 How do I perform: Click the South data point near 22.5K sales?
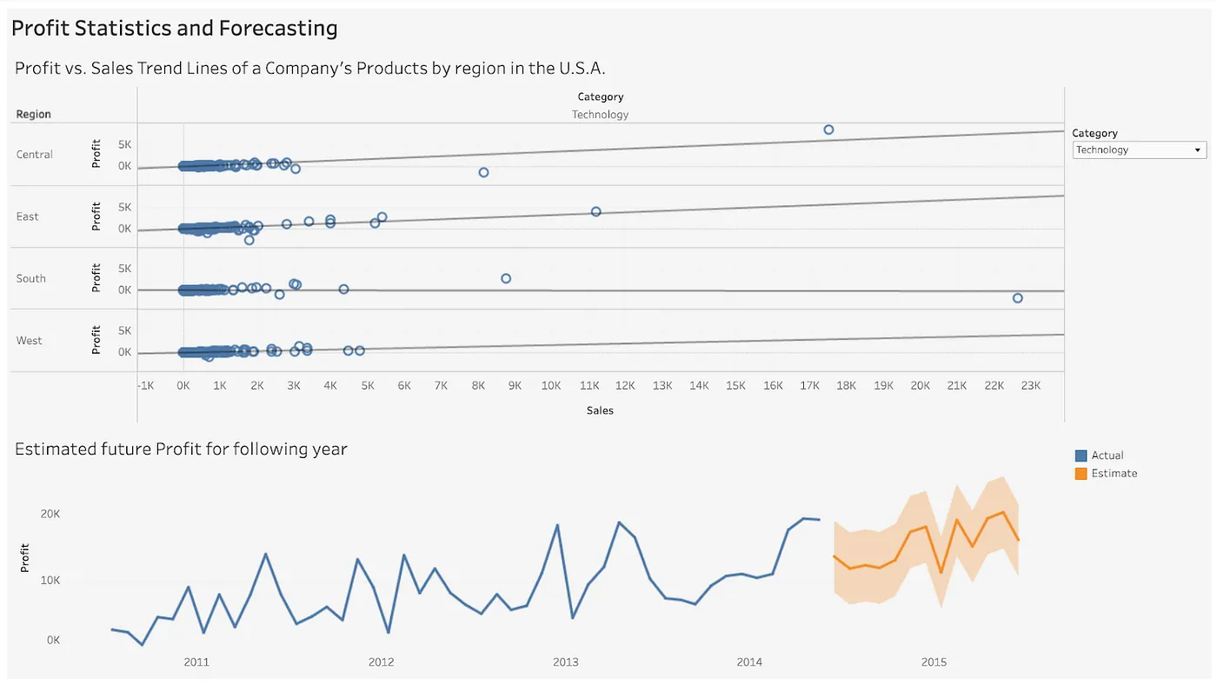coord(1017,298)
